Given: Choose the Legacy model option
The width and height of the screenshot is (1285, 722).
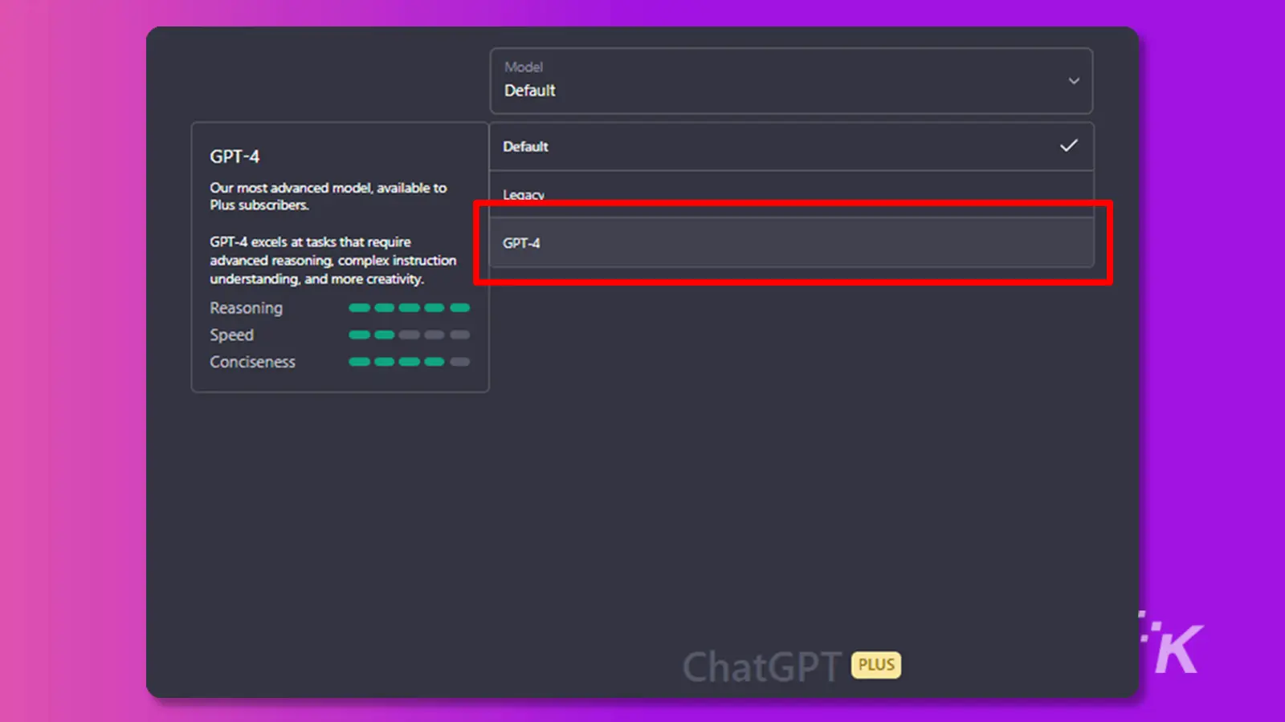Looking at the screenshot, I should click(x=791, y=193).
